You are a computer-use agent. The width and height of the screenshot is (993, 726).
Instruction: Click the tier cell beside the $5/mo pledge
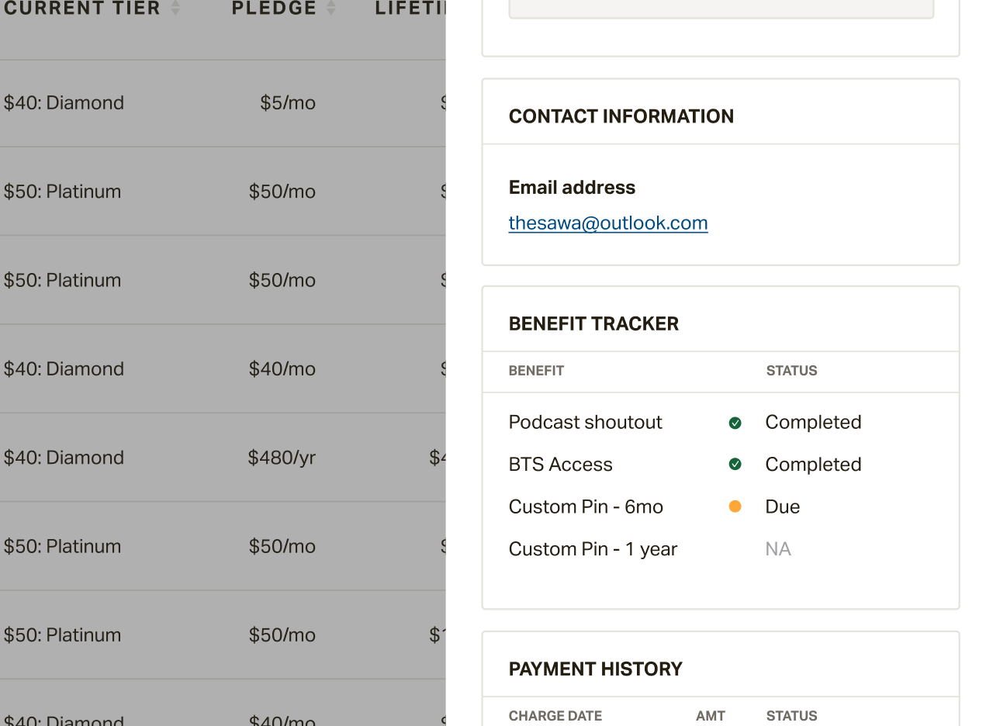(x=64, y=102)
